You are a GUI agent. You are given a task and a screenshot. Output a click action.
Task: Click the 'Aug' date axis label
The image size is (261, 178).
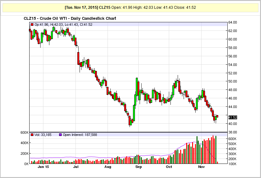108,167
